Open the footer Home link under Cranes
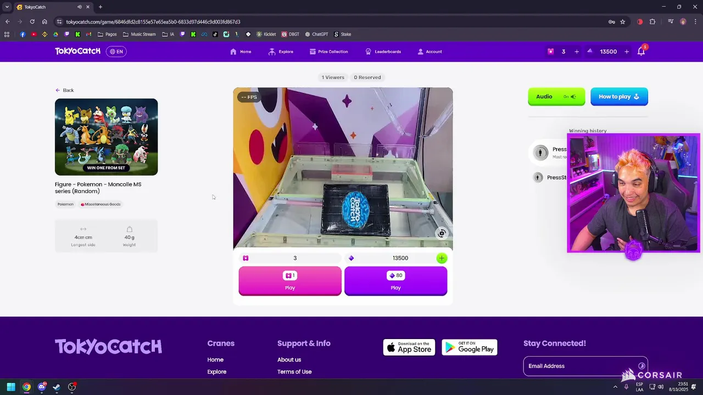 point(215,360)
